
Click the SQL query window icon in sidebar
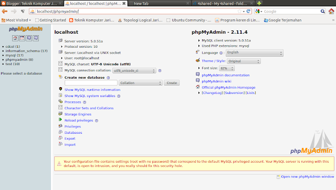tap(22, 38)
